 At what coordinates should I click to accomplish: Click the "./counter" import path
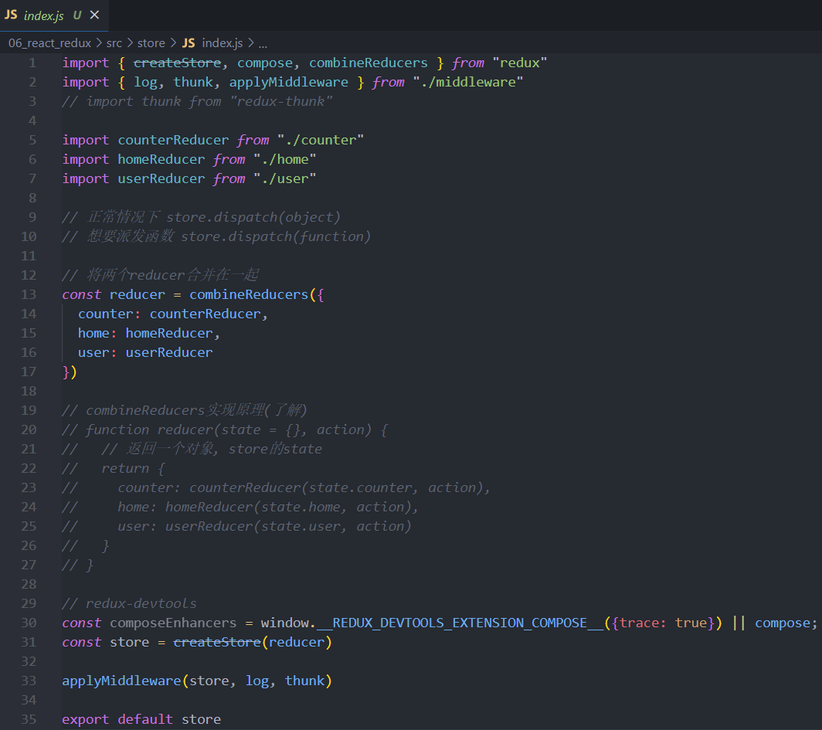pos(321,140)
